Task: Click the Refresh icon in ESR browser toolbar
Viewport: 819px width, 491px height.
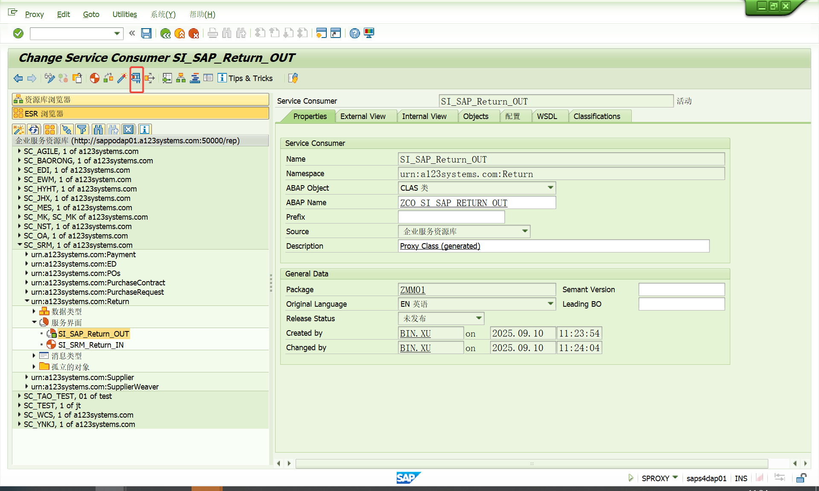Action: point(34,130)
